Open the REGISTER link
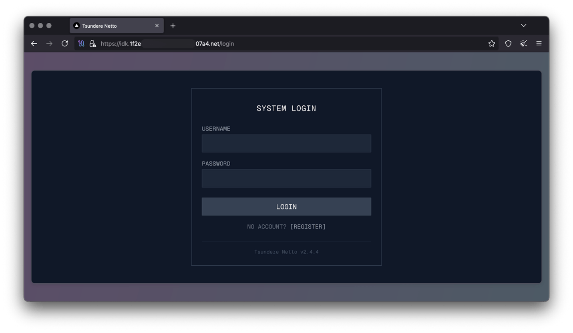The height and width of the screenshot is (333, 573). [x=308, y=226]
